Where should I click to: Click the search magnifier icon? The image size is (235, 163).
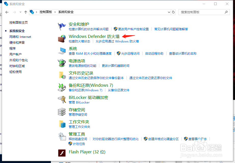click(x=226, y=12)
